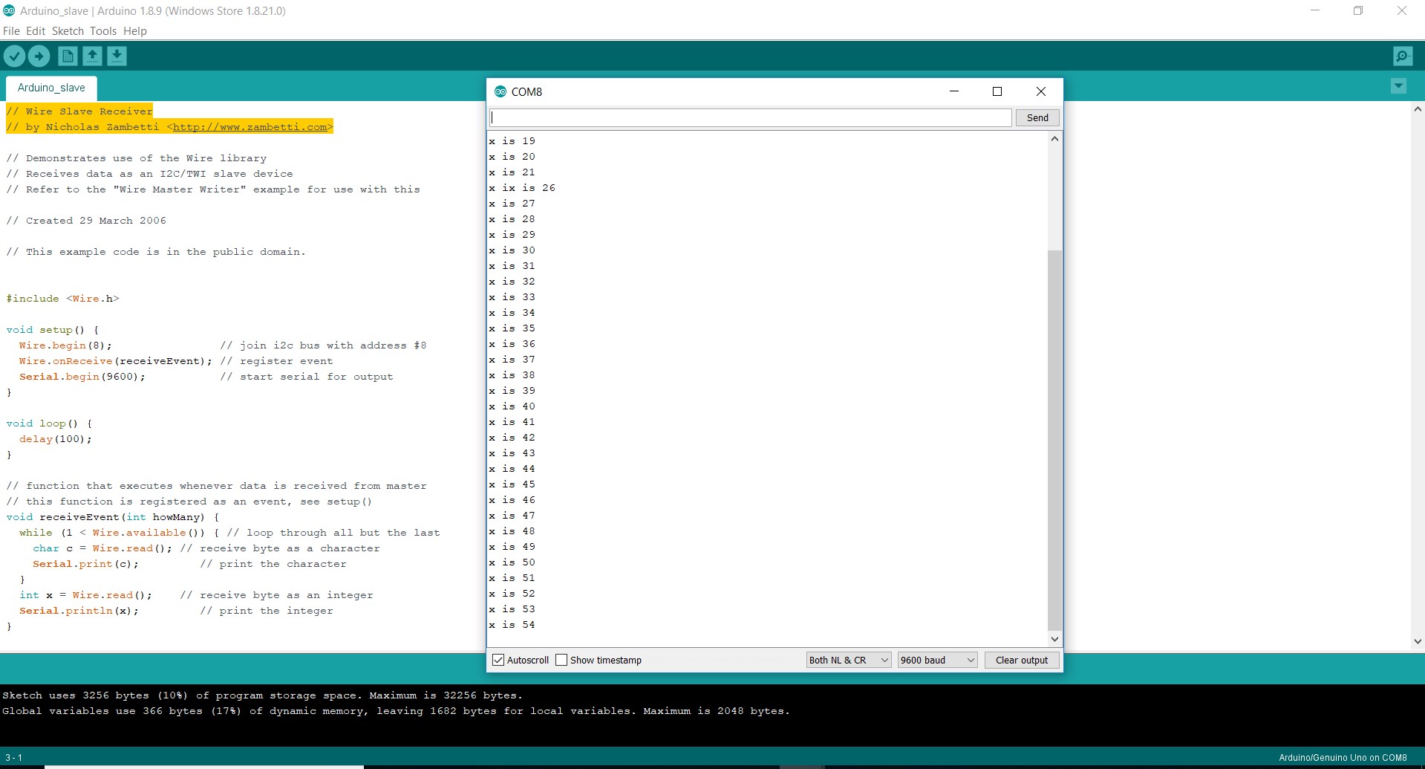This screenshot has width=1425, height=769.
Task: Click the Arduino logo in COM8 window
Action: tap(500, 91)
